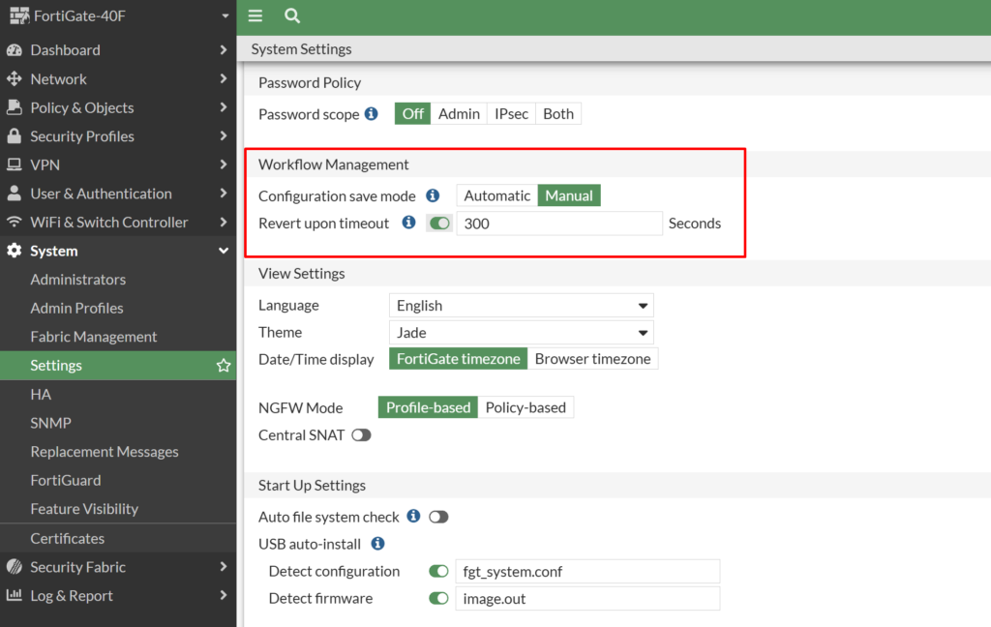The image size is (991, 627).
Task: Expand the Policy & Objects chevron
Action: pos(224,106)
